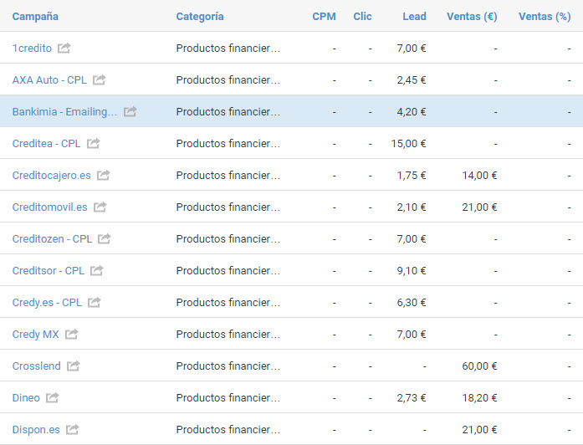Open external link icon beside Creditomovil.es

point(100,207)
